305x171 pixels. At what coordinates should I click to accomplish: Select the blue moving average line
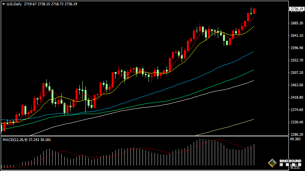coord(226,64)
